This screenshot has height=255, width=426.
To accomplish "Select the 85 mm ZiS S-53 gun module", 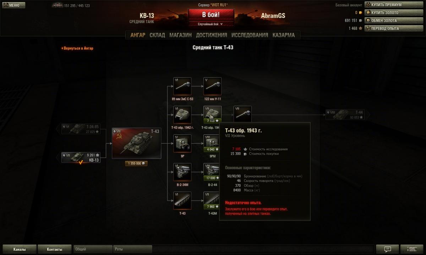I will coord(182,87).
